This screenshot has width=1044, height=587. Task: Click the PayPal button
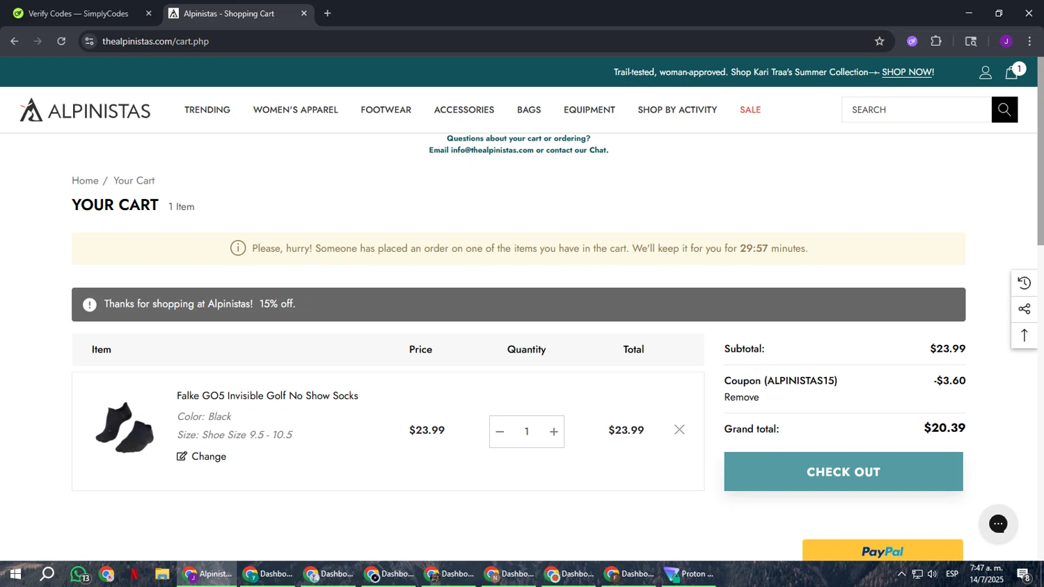(x=883, y=550)
